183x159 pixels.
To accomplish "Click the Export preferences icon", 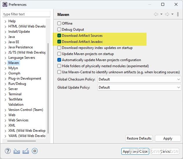I will pos(25,151).
